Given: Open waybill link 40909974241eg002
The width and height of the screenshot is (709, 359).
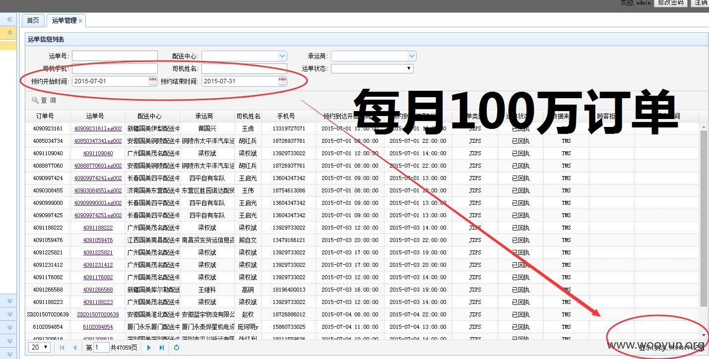Looking at the screenshot, I should [98, 178].
